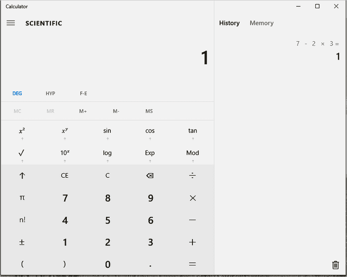The height and width of the screenshot is (277, 347).
Task: Open the hamburger navigation menu
Action: point(11,23)
